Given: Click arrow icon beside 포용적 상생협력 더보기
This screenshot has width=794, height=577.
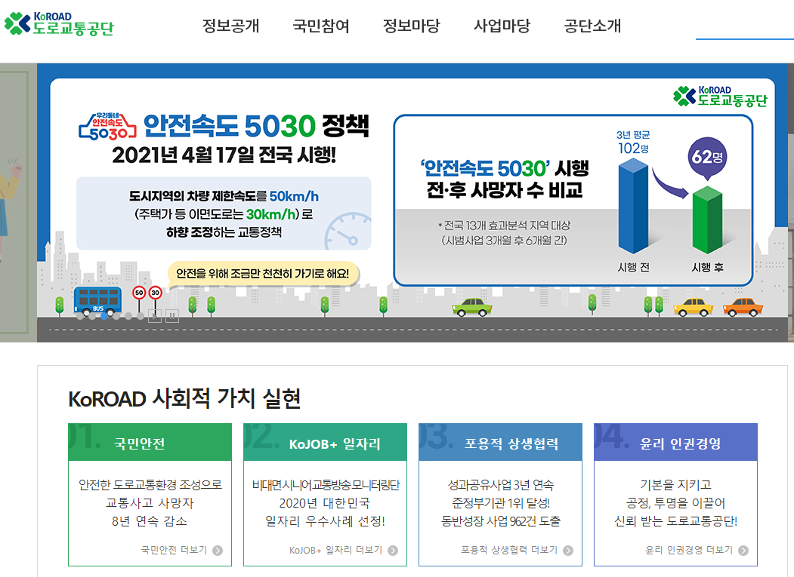Looking at the screenshot, I should pos(568,551).
